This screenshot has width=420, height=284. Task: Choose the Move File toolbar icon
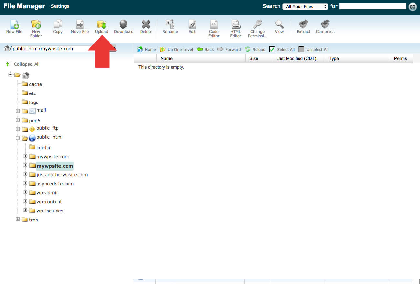[79, 26]
